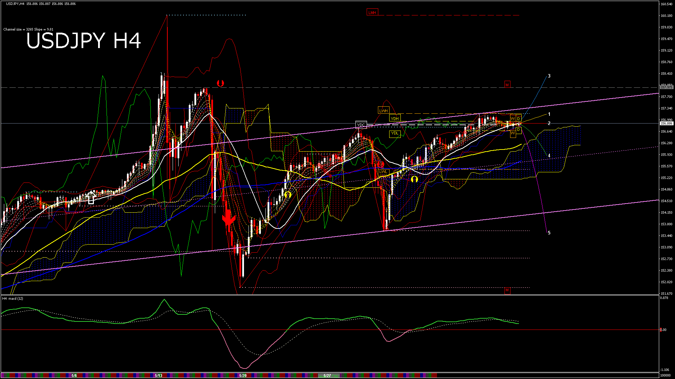675x379 pixels.
Task: Click the red circular reversal icon near top
Action: click(220, 83)
